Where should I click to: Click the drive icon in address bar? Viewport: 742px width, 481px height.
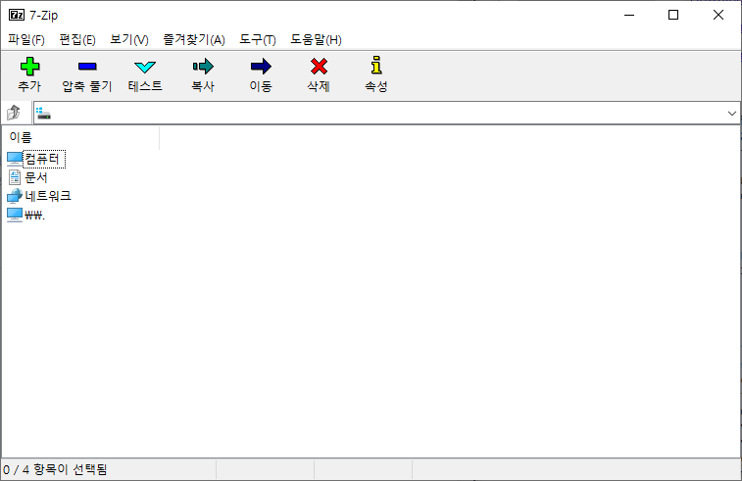tap(43, 113)
